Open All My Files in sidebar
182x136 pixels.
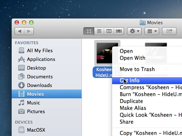point(47,50)
